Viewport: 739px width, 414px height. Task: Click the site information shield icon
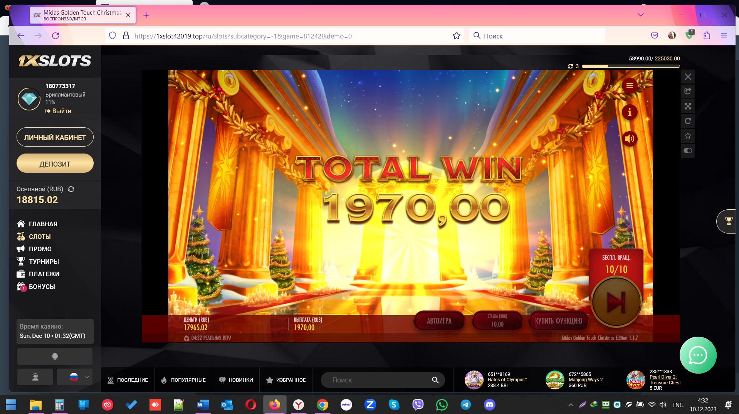pyautogui.click(x=113, y=36)
